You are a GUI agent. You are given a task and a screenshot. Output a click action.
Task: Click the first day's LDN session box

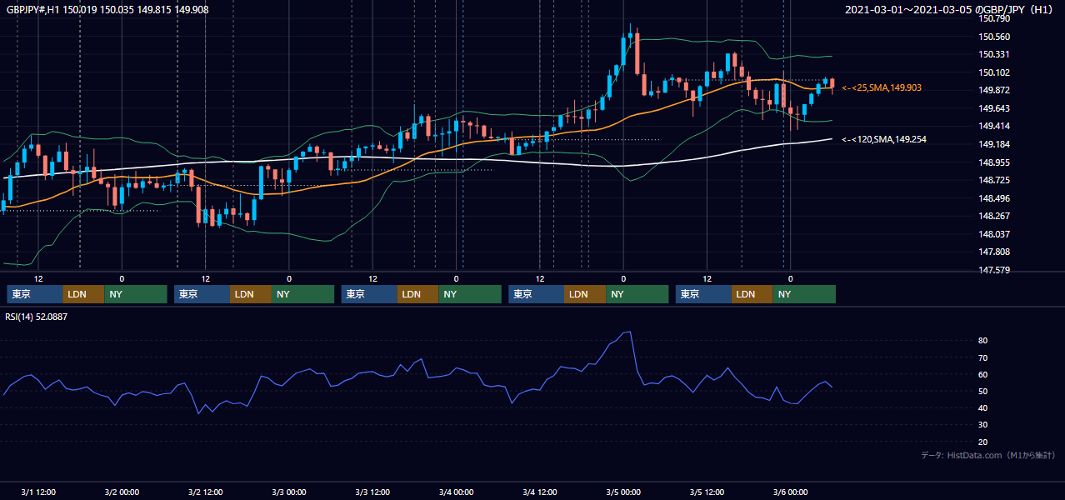click(84, 294)
